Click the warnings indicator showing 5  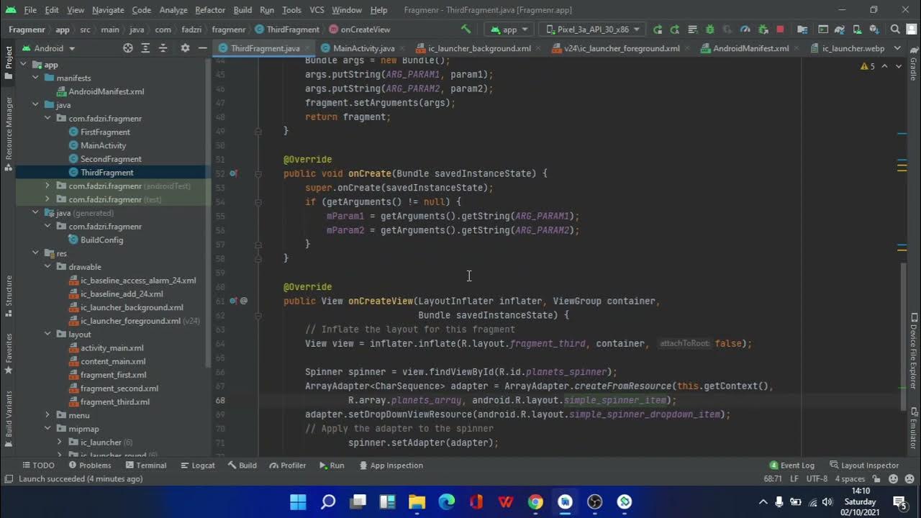[868, 66]
